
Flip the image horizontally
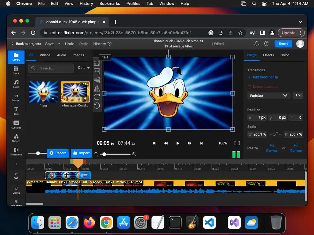click(97, 88)
